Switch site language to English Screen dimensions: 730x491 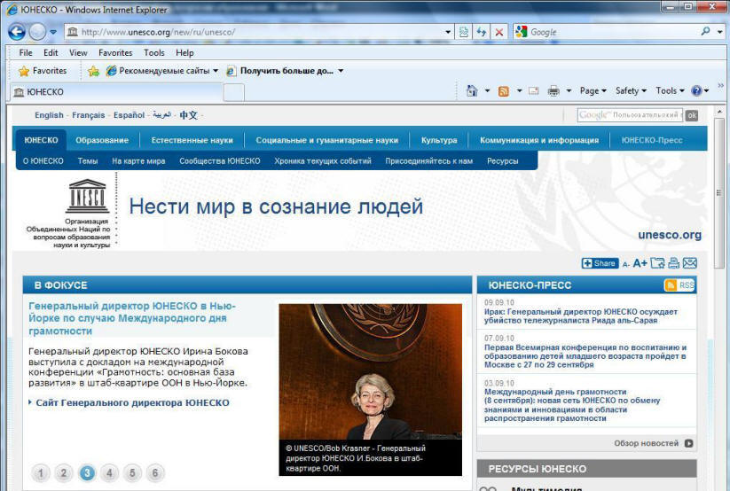[49, 115]
